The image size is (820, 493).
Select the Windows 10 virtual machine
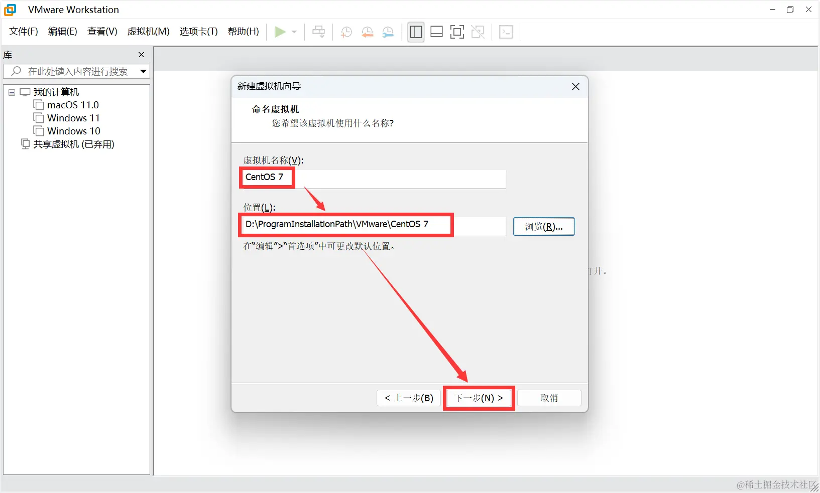[74, 131]
